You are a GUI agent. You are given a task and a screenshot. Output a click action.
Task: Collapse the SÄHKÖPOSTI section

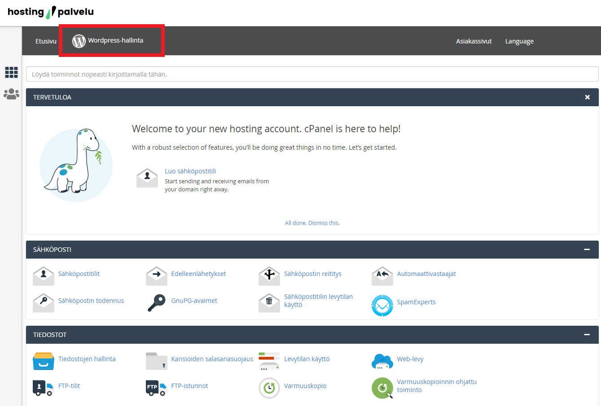[x=587, y=250]
